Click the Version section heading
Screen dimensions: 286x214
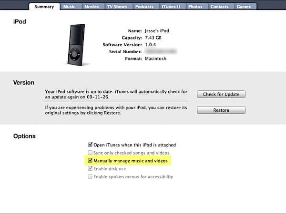coord(24,83)
